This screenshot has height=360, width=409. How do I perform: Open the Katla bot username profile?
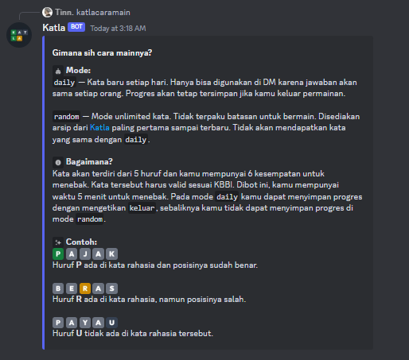54,28
